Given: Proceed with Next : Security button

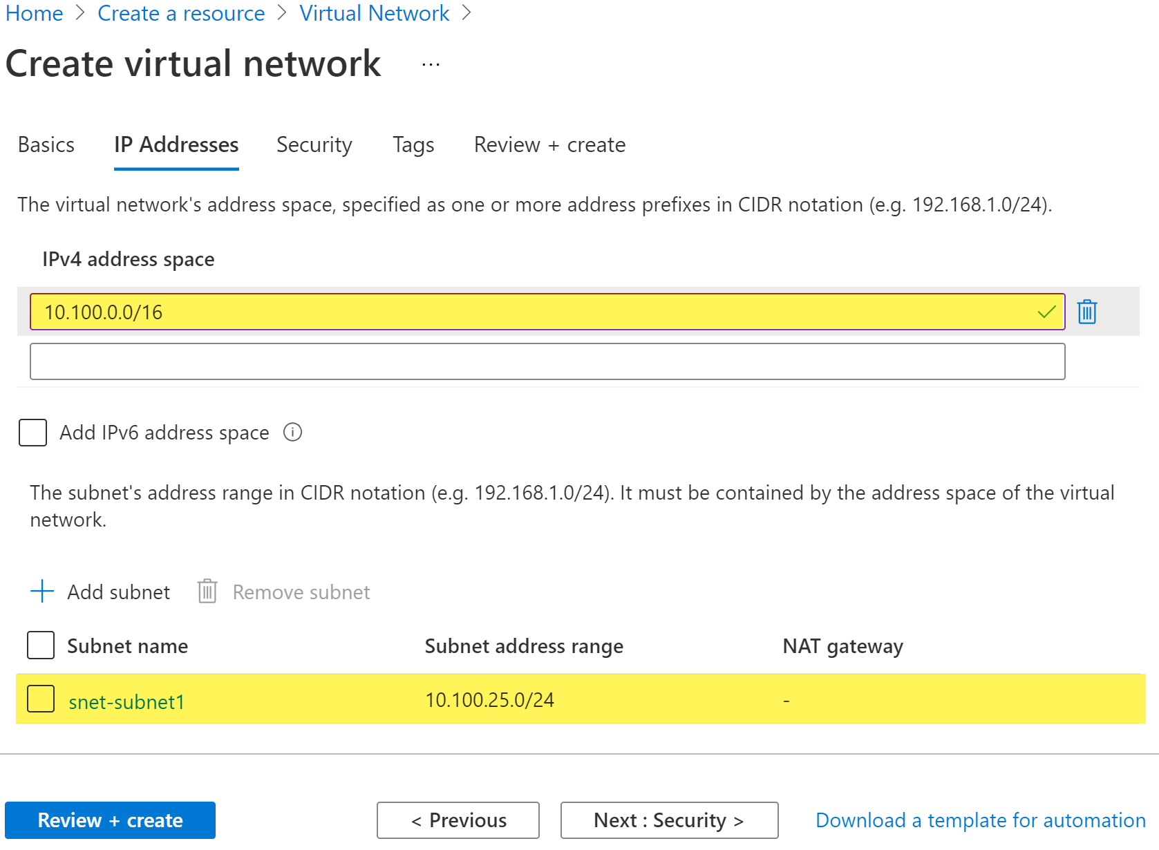Looking at the screenshot, I should coord(669,820).
